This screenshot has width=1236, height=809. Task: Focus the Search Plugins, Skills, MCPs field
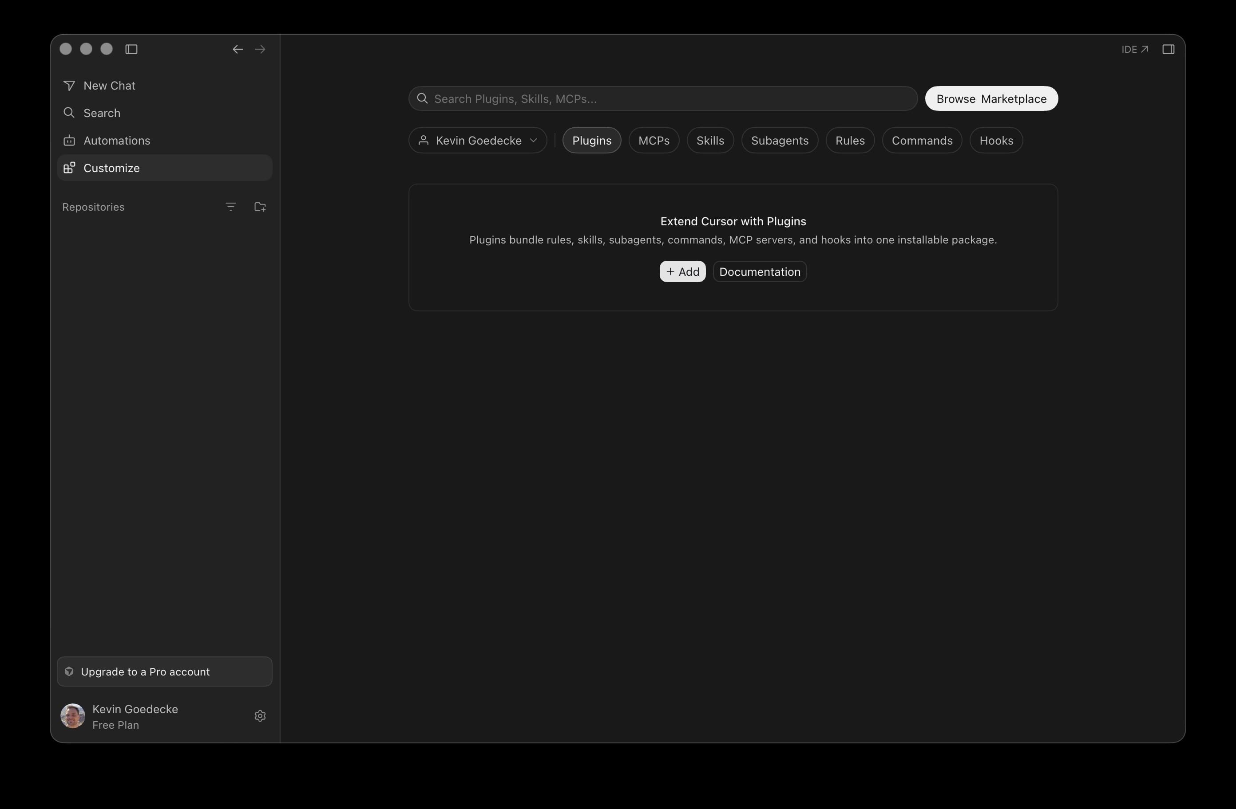click(x=663, y=98)
